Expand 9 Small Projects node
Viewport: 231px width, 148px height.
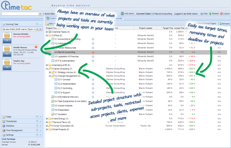(x=47, y=129)
